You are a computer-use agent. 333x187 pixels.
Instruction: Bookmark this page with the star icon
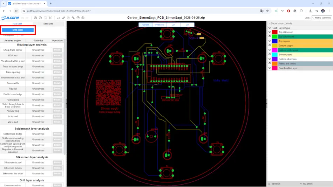click(x=267, y=11)
